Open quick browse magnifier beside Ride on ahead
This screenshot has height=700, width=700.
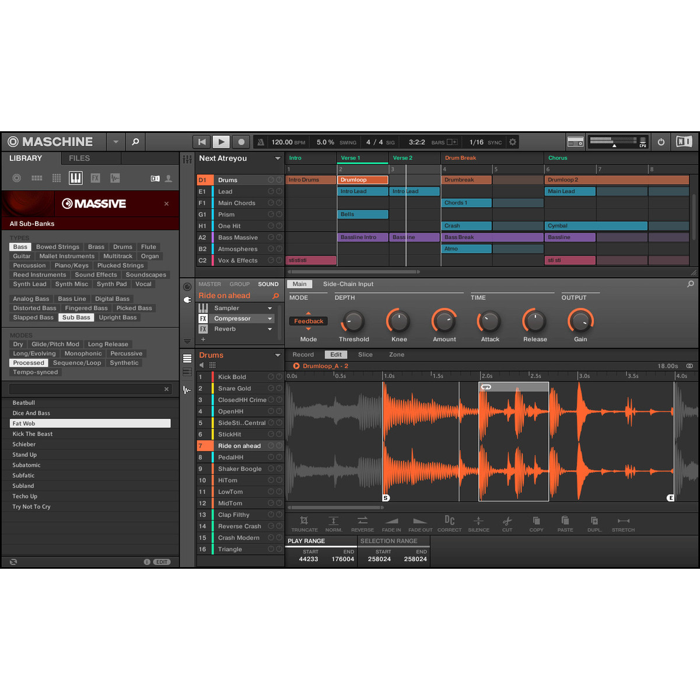pos(276,296)
